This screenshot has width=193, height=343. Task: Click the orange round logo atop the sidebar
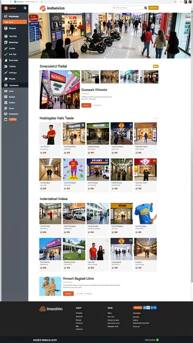tap(6, 8)
